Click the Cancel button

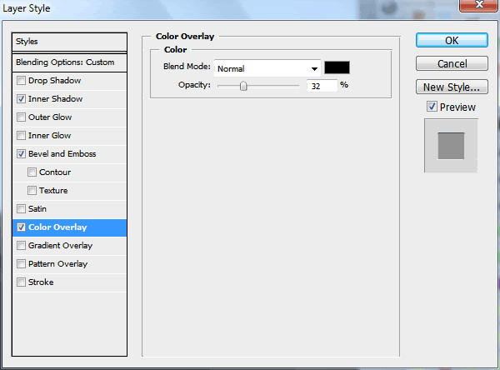click(451, 64)
